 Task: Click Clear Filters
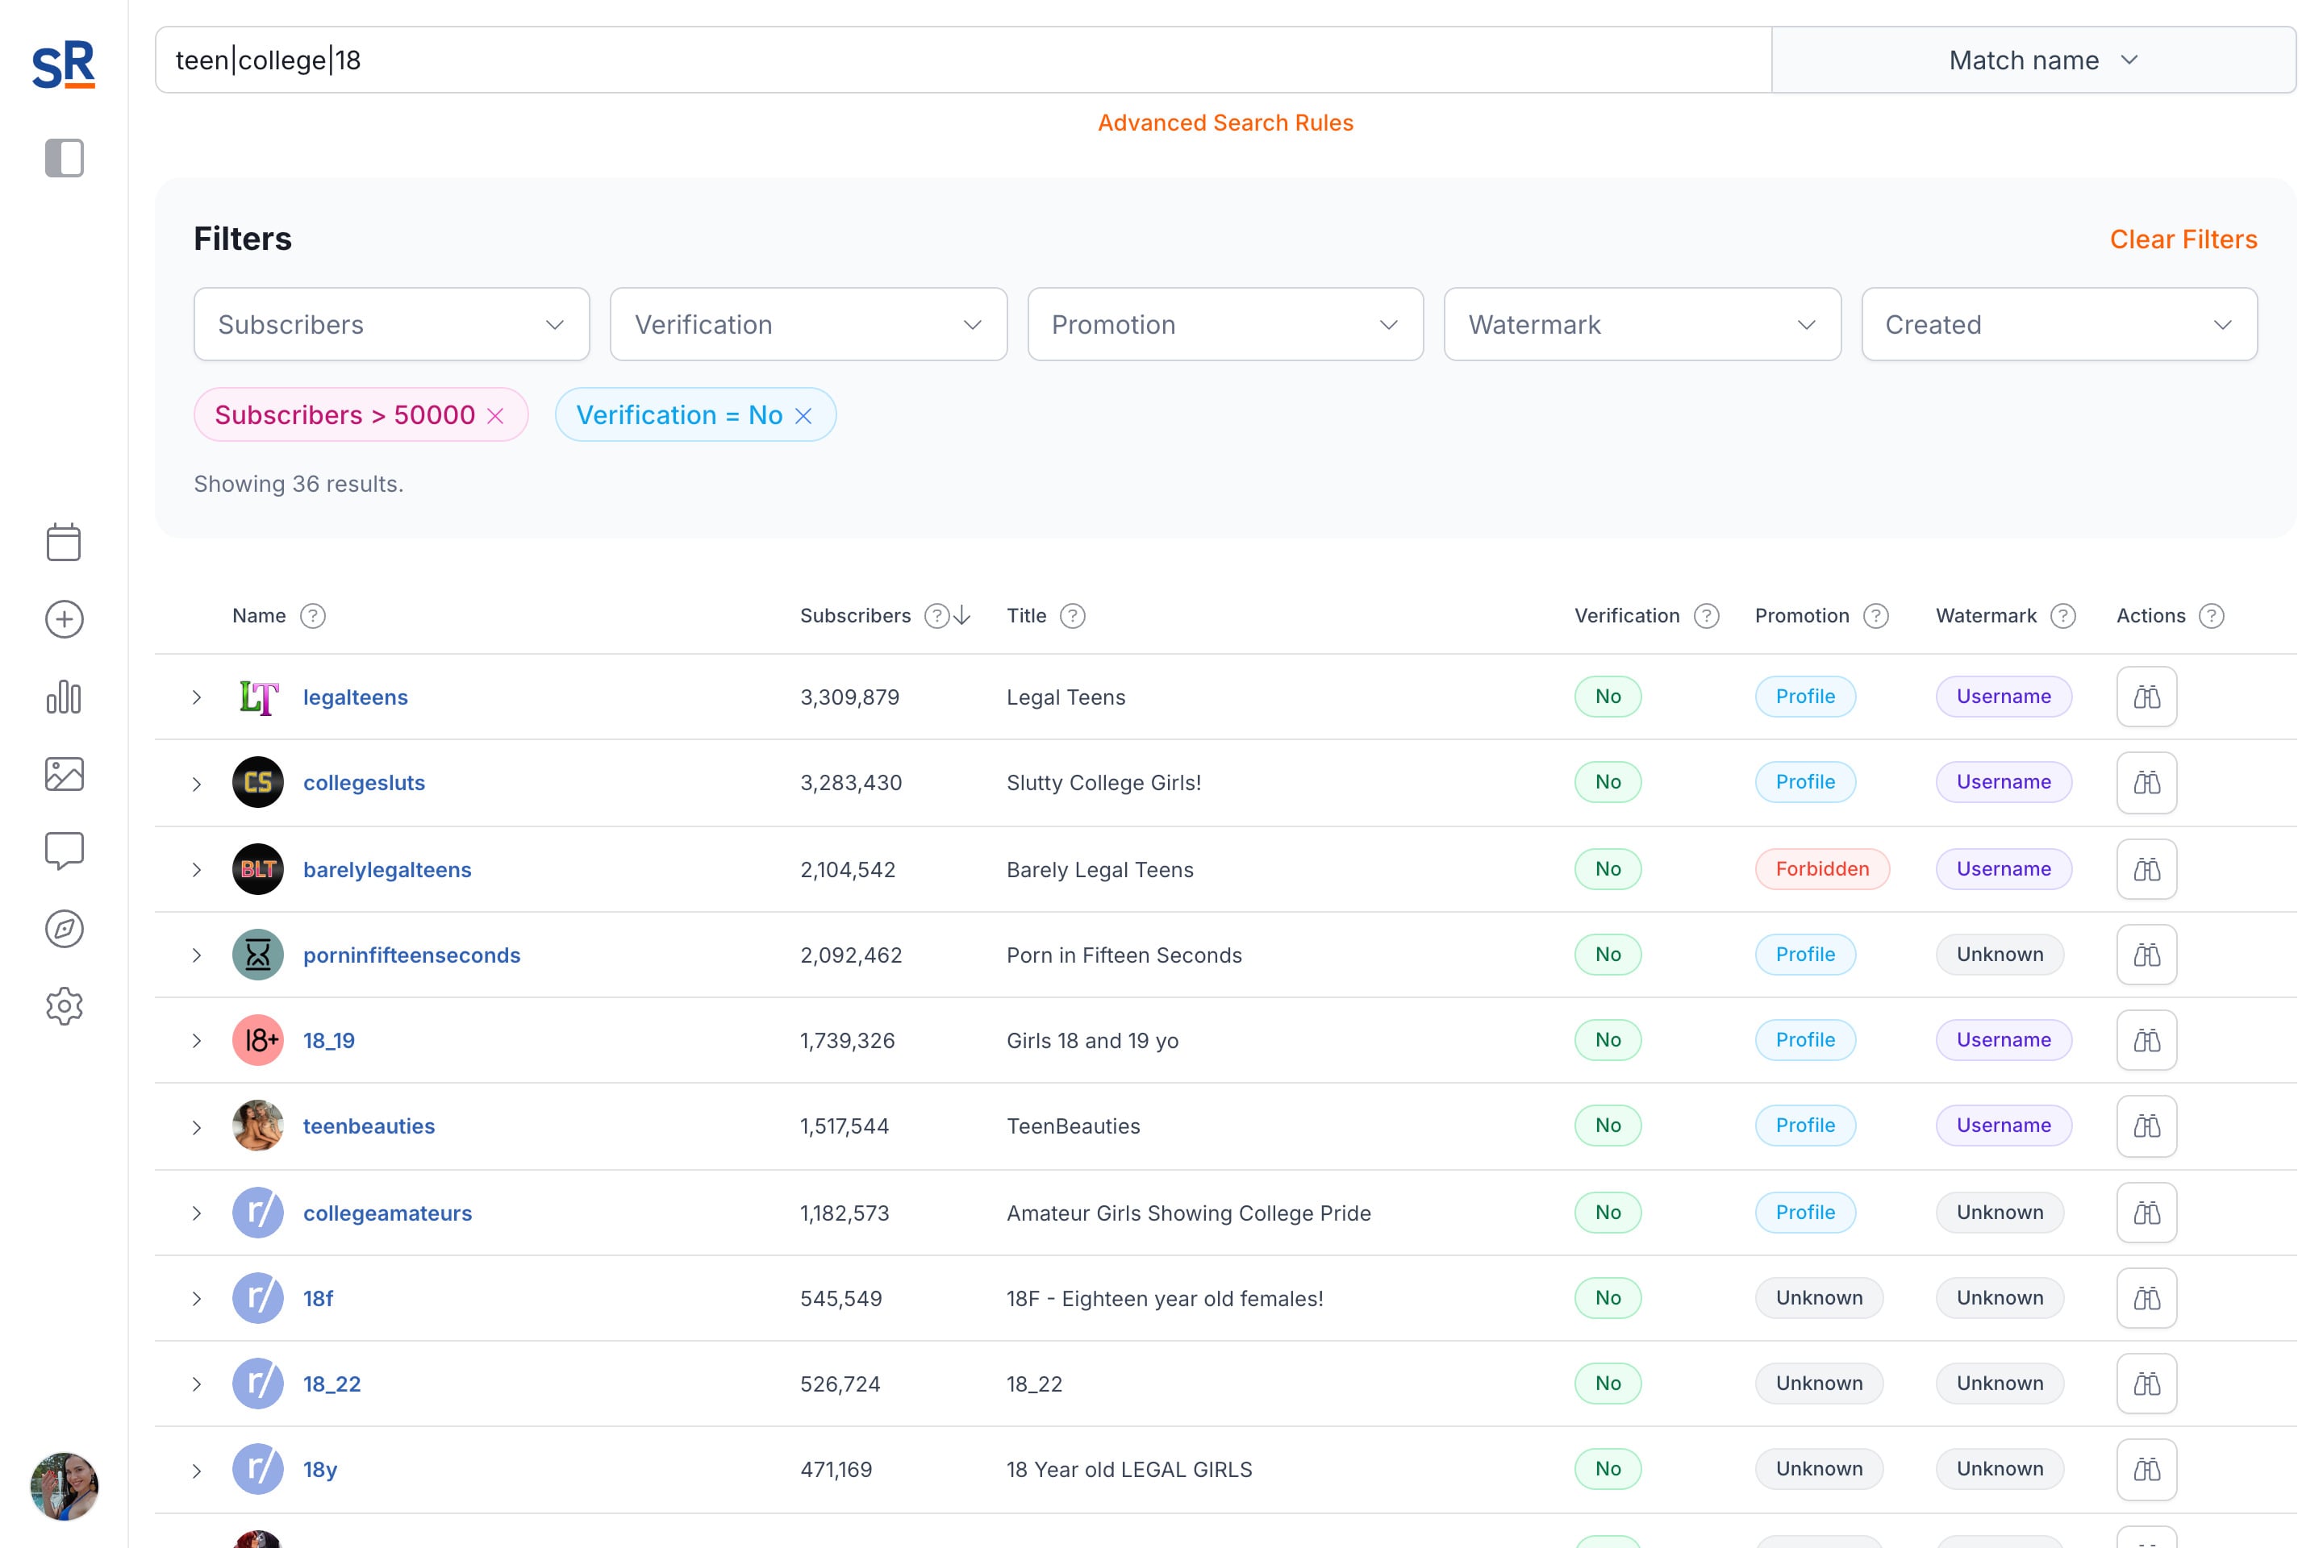point(2183,239)
